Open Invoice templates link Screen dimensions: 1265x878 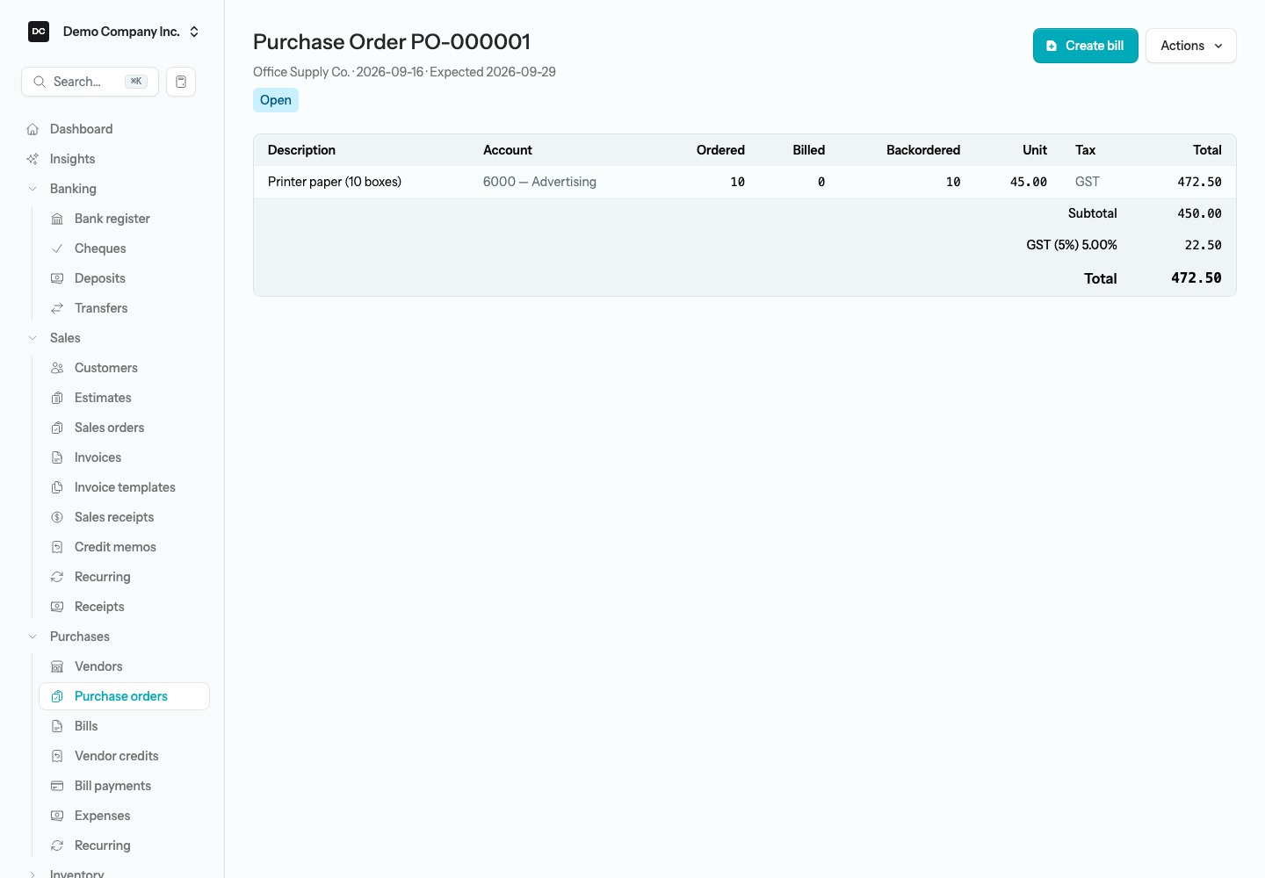click(x=125, y=487)
